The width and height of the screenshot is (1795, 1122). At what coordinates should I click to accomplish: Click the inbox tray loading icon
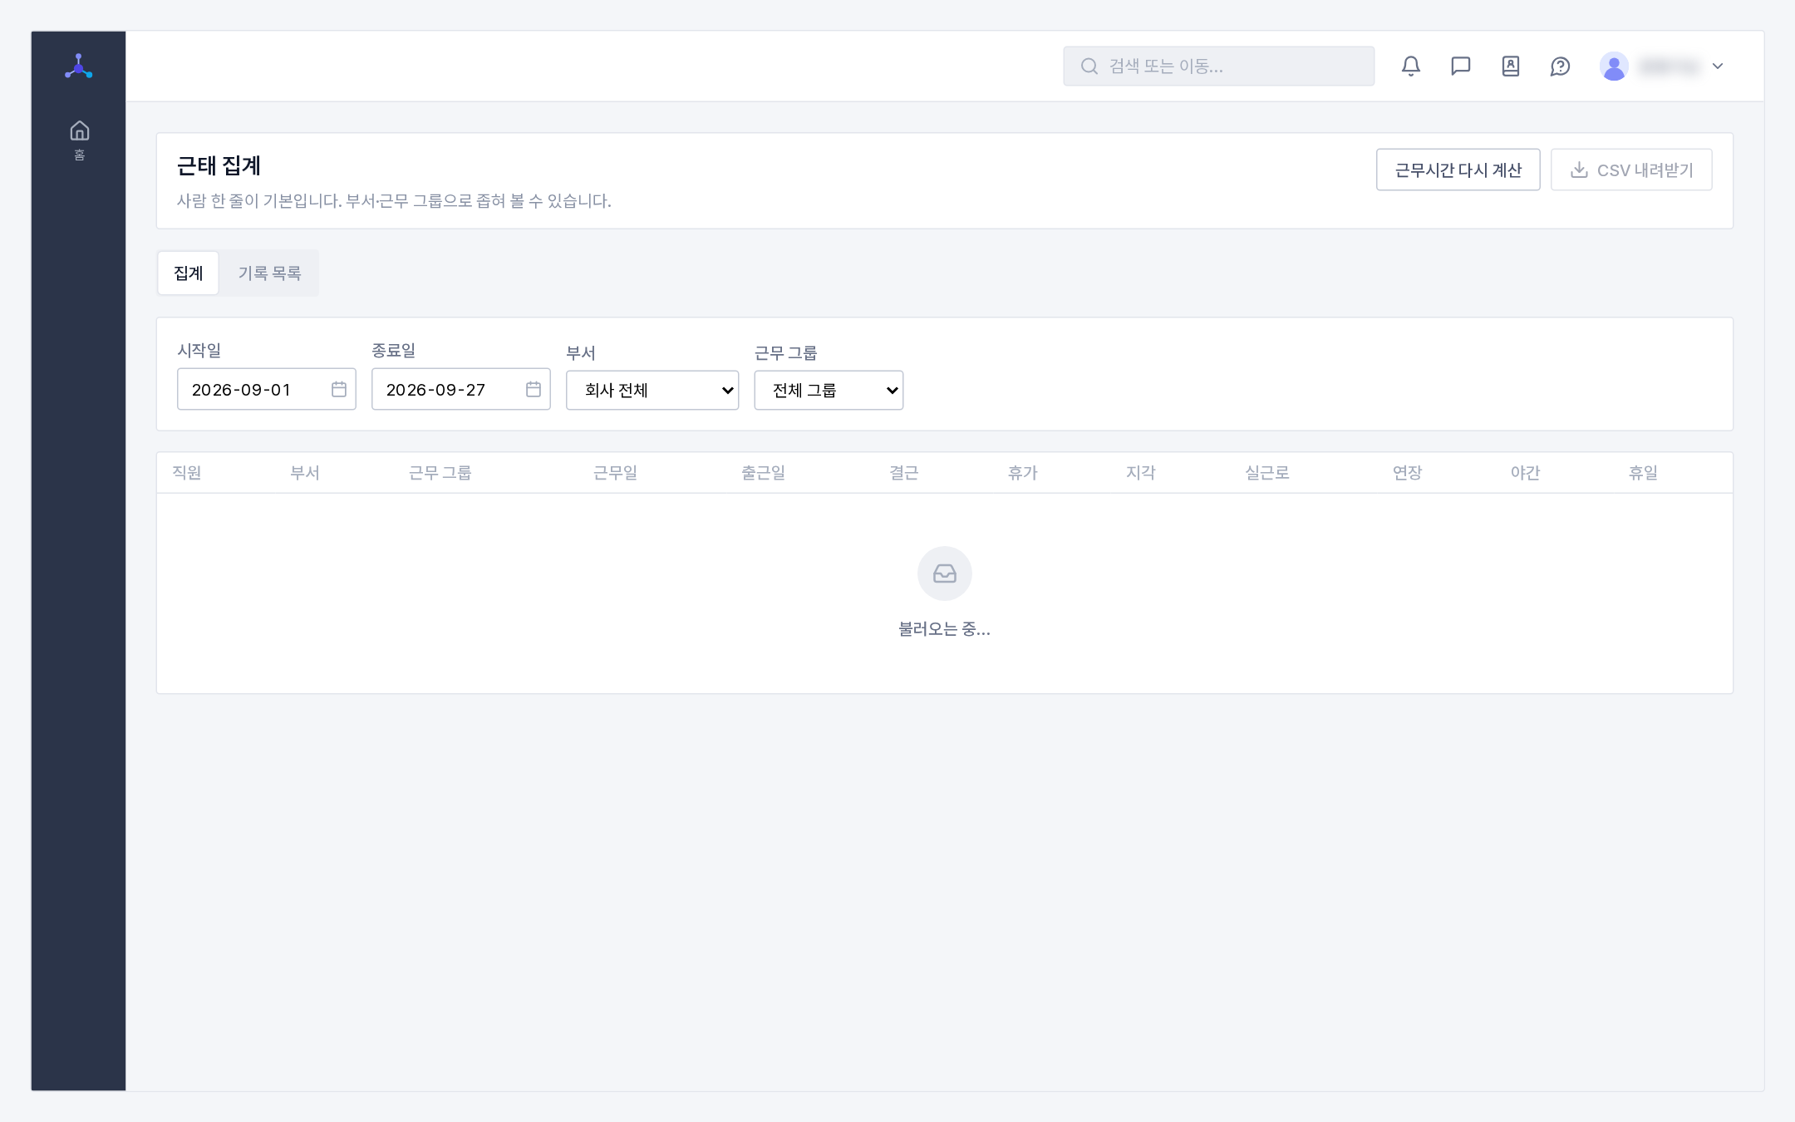coord(945,573)
